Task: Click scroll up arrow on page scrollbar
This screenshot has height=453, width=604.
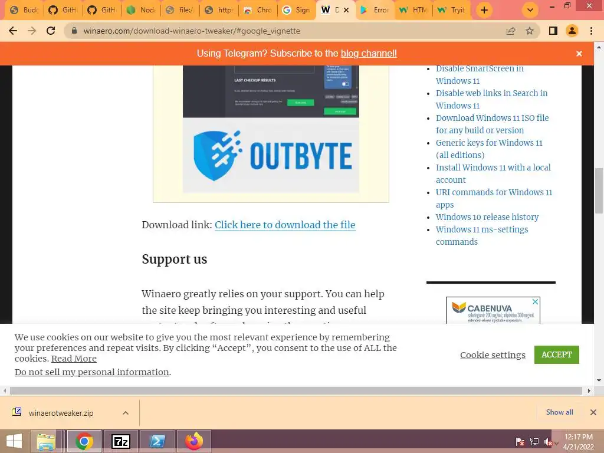Action: (x=599, y=47)
